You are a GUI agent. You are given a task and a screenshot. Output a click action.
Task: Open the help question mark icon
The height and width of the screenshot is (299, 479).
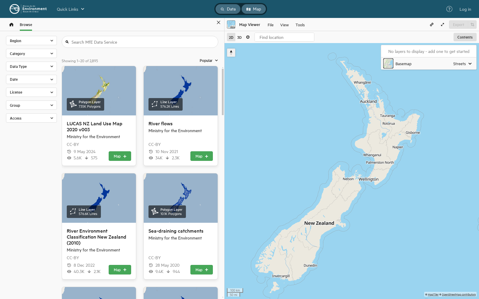[x=449, y=9]
